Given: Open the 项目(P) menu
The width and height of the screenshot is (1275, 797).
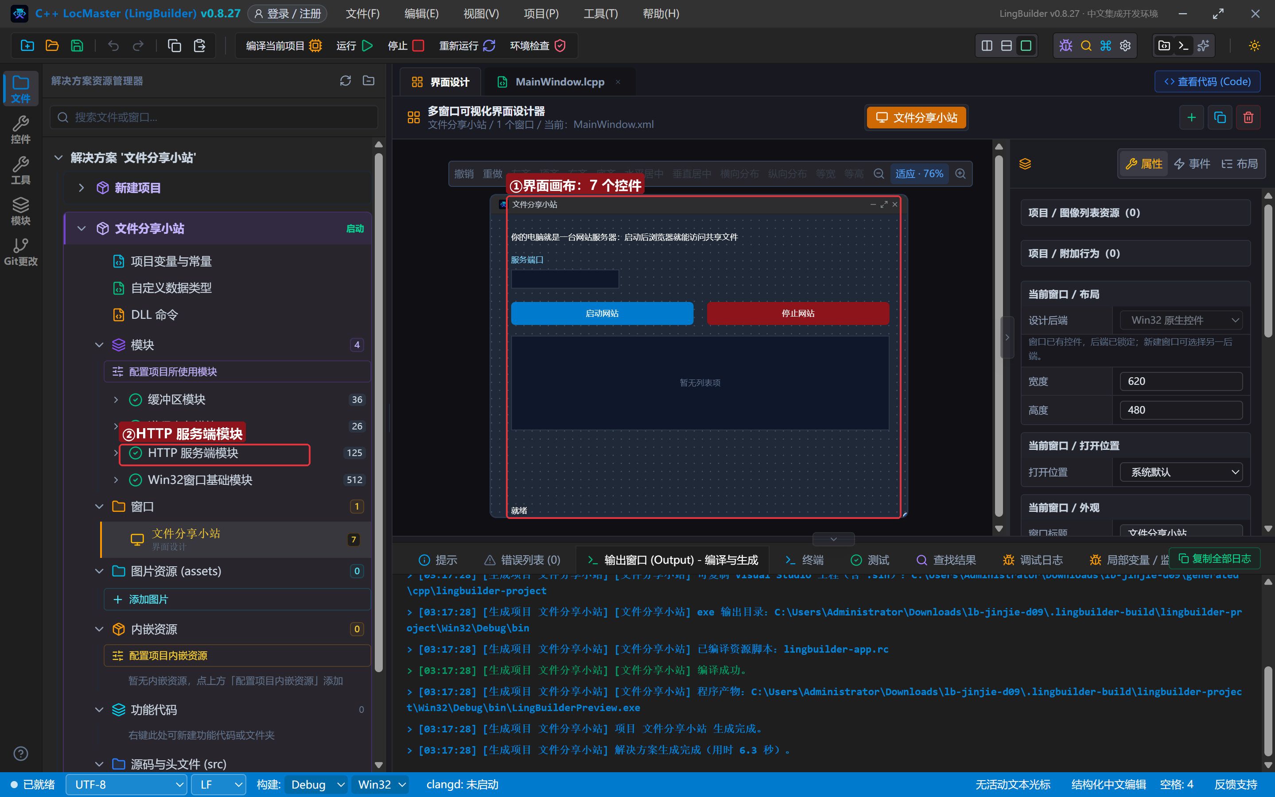Looking at the screenshot, I should (541, 14).
